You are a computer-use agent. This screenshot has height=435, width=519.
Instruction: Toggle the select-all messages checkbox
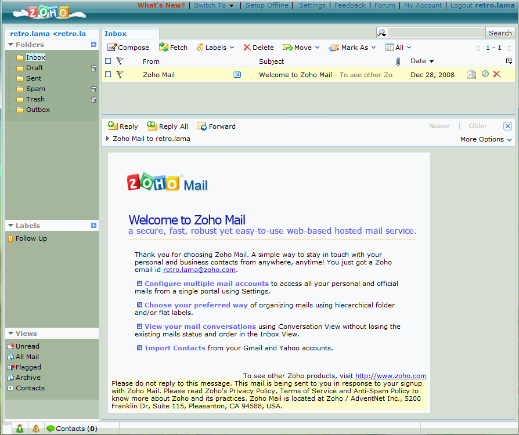click(108, 61)
